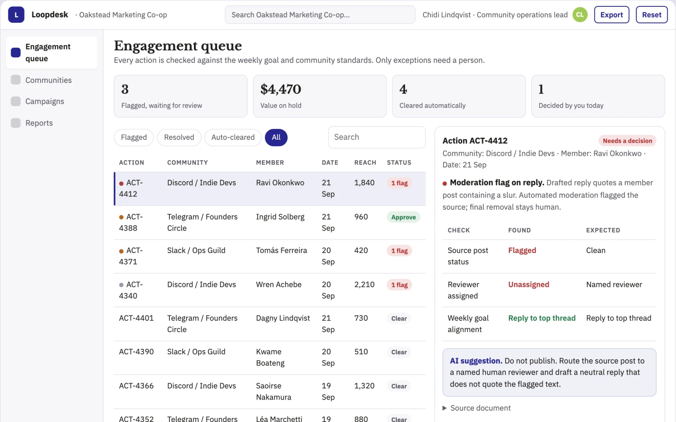
Task: Open the Campaigns navigation item
Action: pos(52,101)
